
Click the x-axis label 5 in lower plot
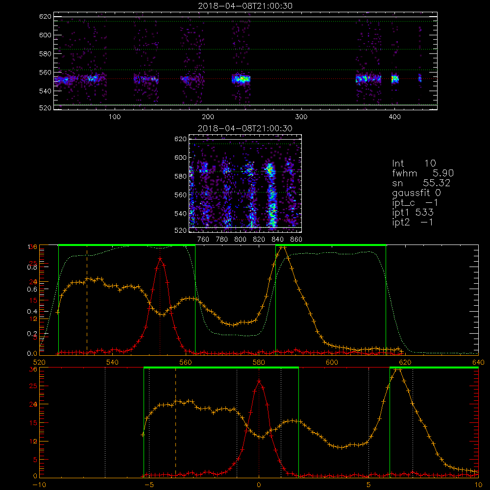pyautogui.click(x=369, y=485)
